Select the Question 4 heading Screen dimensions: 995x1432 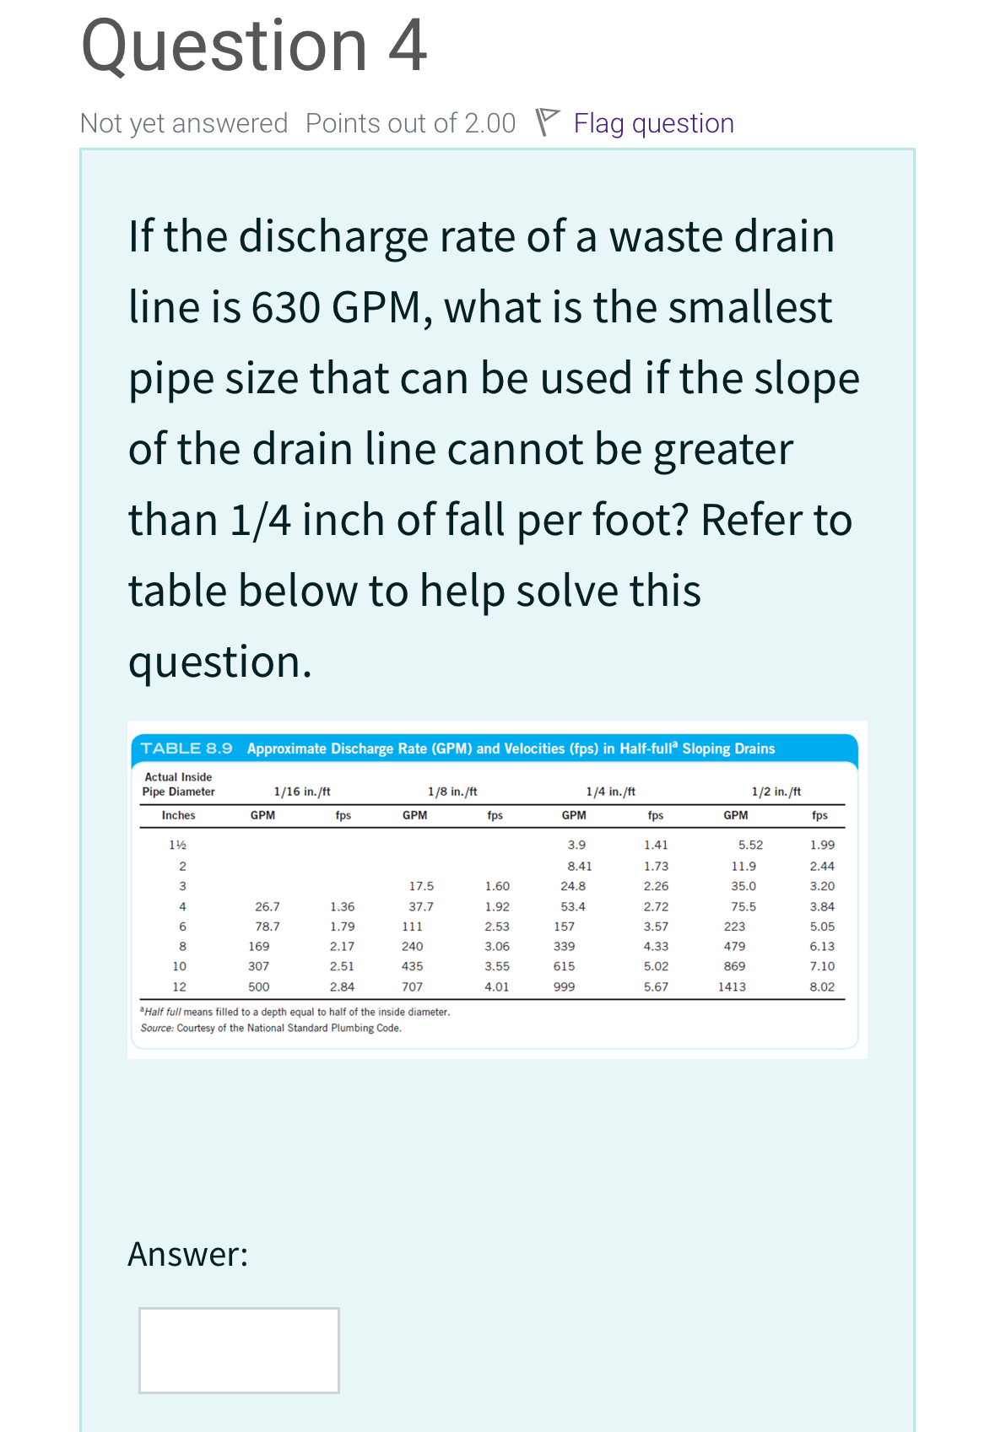251,46
